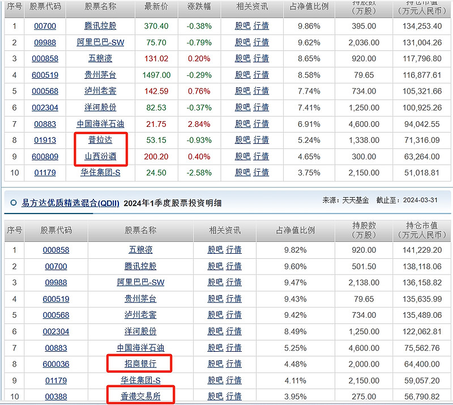The height and width of the screenshot is (405, 453).
Task: Open 股吧 link in the 普拉达 row
Action: 243,140
